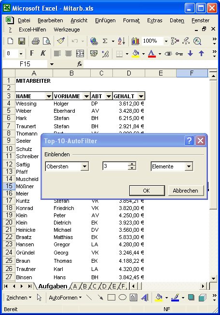Click the key icon in toolbar
Image resolution: width=220 pixels, height=315 pixels.
coord(179,54)
